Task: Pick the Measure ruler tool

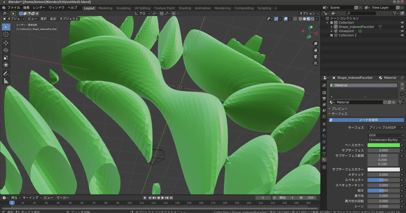Action: [6, 81]
